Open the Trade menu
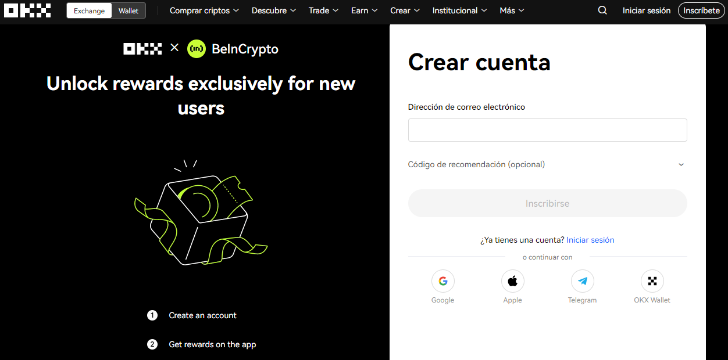 coord(324,10)
